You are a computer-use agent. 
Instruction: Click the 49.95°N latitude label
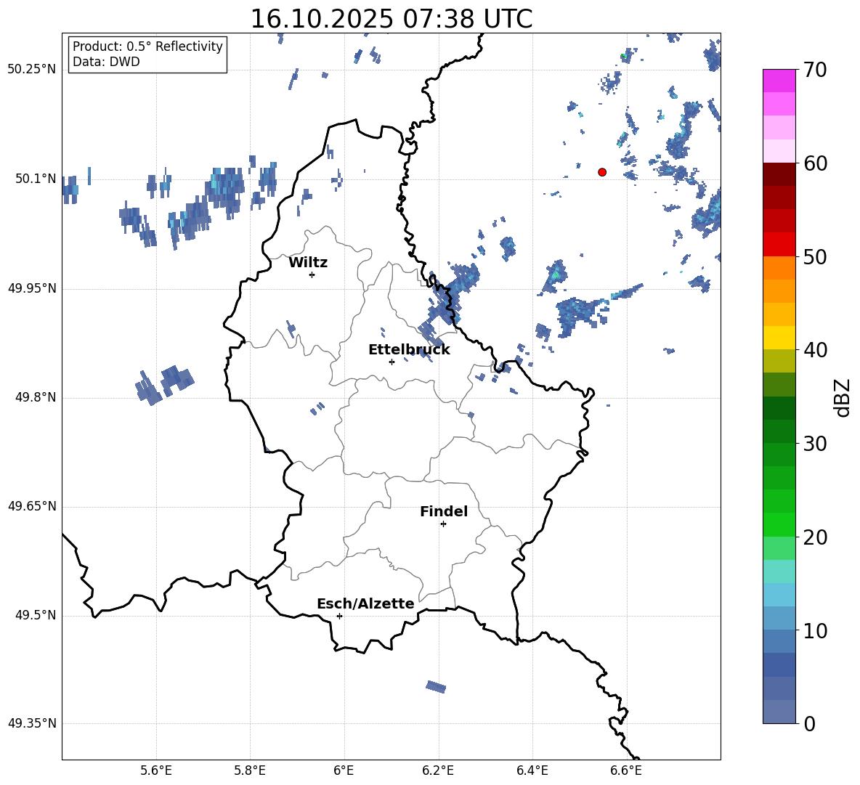pyautogui.click(x=32, y=288)
